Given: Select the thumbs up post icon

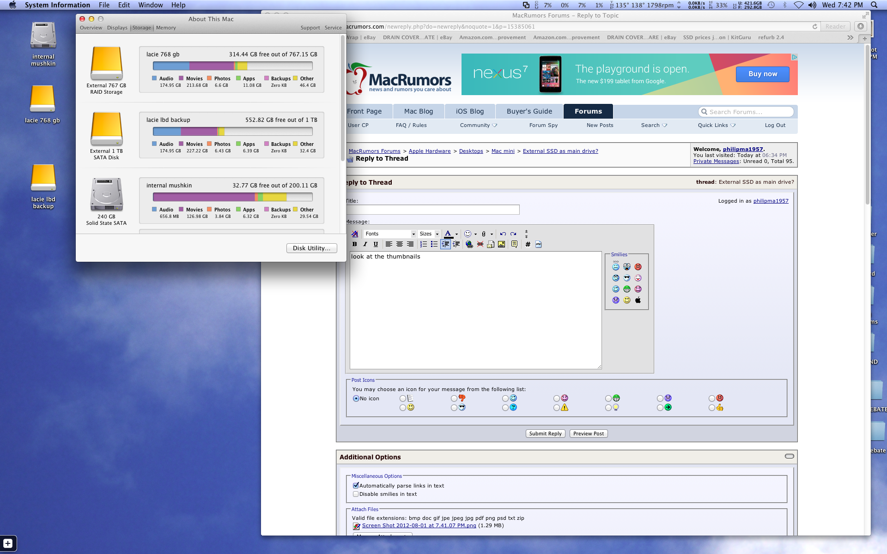Looking at the screenshot, I should 712,408.
